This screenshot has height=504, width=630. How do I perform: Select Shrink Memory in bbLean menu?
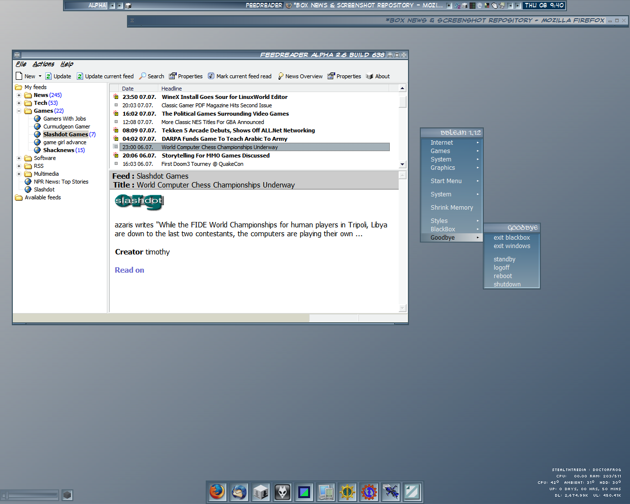pyautogui.click(x=451, y=208)
